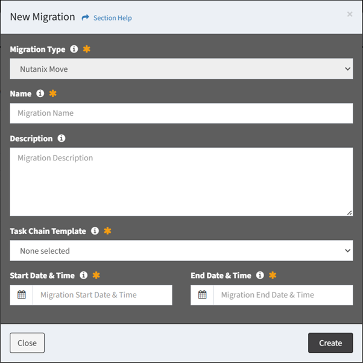Viewport: 363px width, 363px height.
Task: Click the Section Help arrow icon
Action: 85,17
